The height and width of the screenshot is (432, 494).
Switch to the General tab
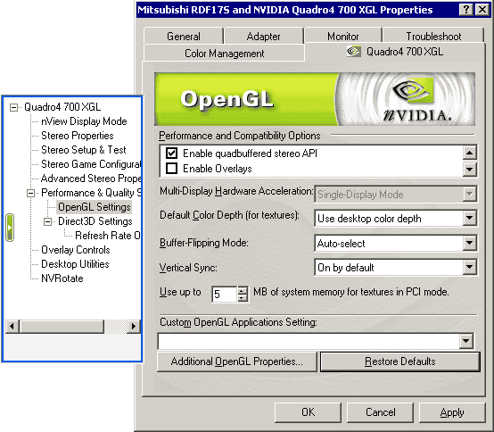pyautogui.click(x=184, y=37)
